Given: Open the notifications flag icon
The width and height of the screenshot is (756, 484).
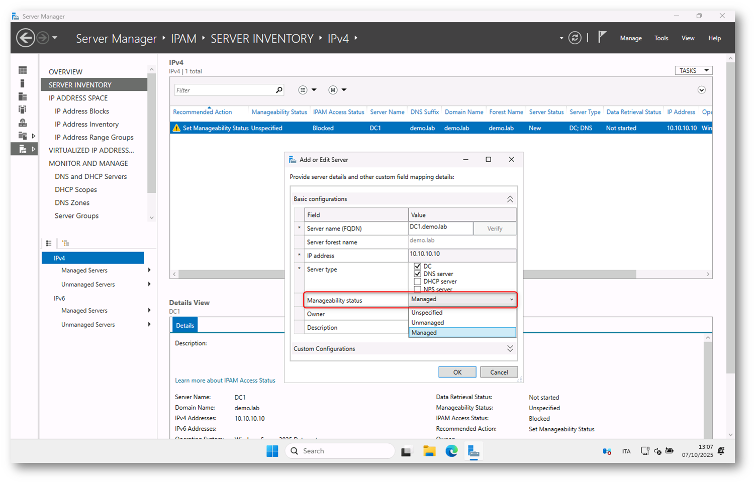Looking at the screenshot, I should (602, 37).
